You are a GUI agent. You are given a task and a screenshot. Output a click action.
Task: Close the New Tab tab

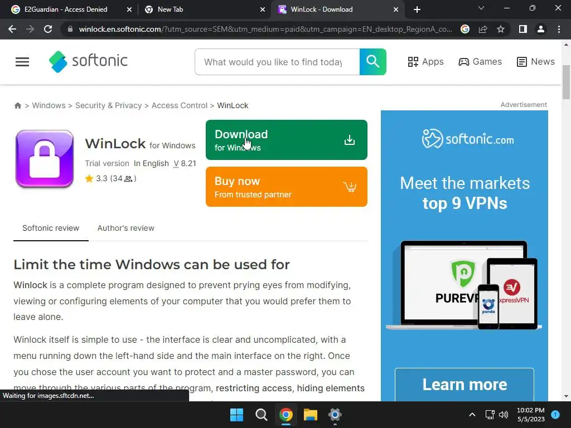(263, 10)
